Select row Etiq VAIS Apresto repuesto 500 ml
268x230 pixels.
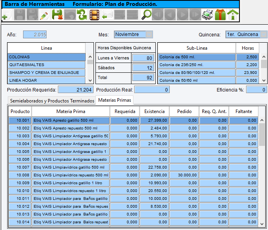[133, 128]
